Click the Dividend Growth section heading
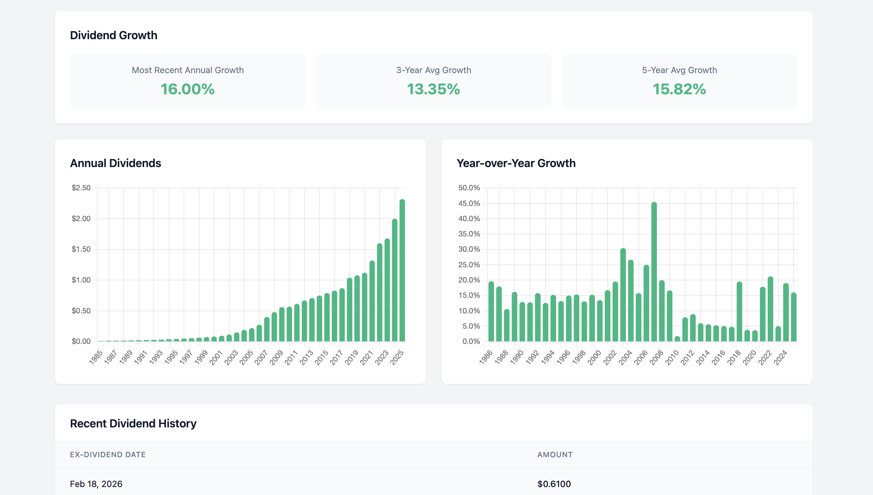Screen dimensions: 873x495 pos(114,35)
